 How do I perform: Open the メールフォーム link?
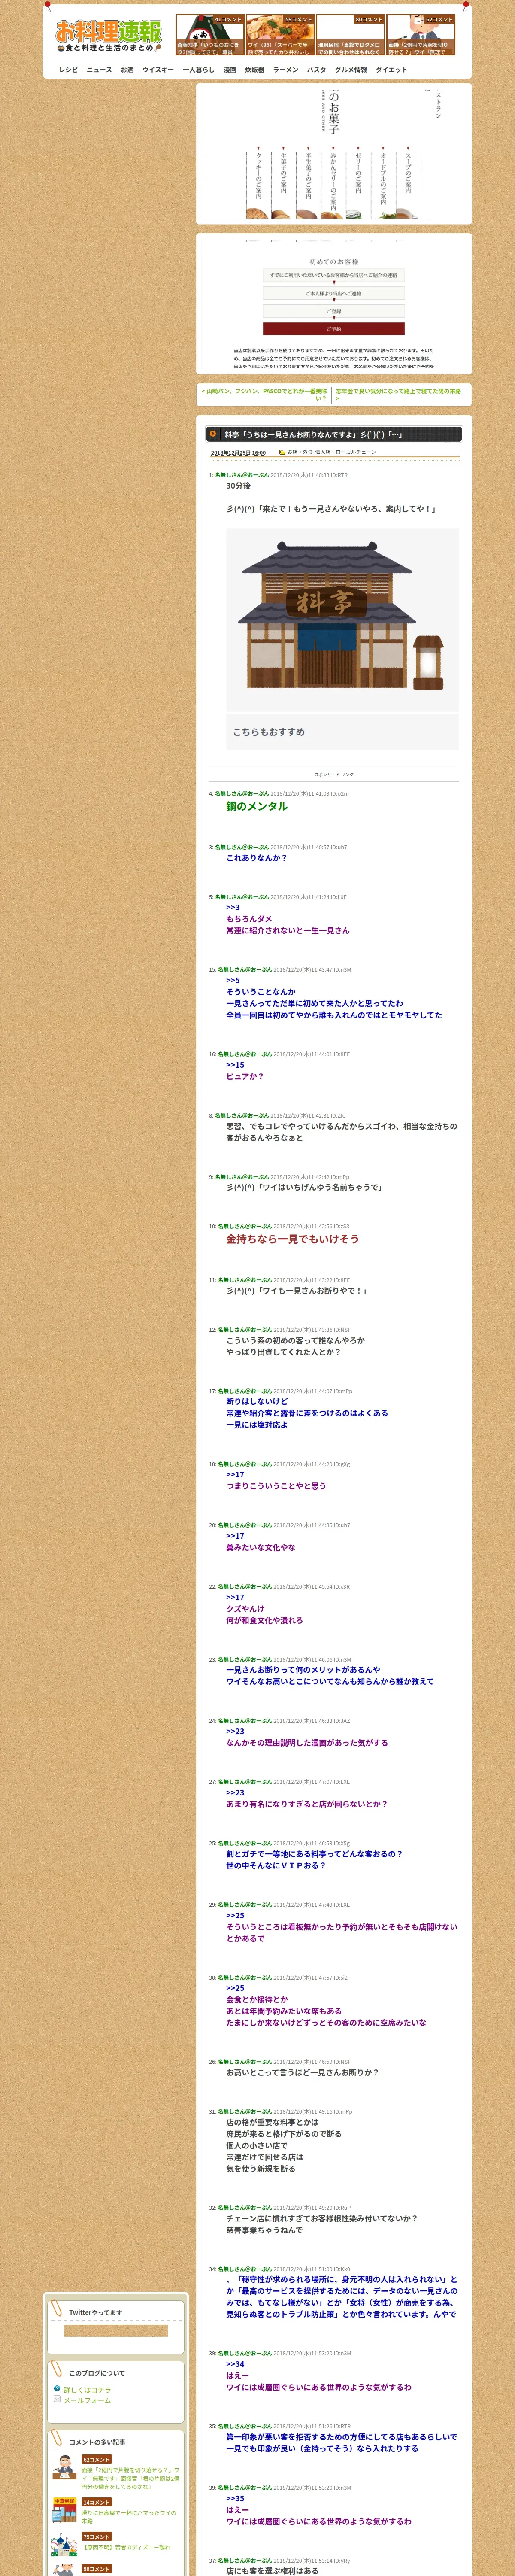point(87,2400)
